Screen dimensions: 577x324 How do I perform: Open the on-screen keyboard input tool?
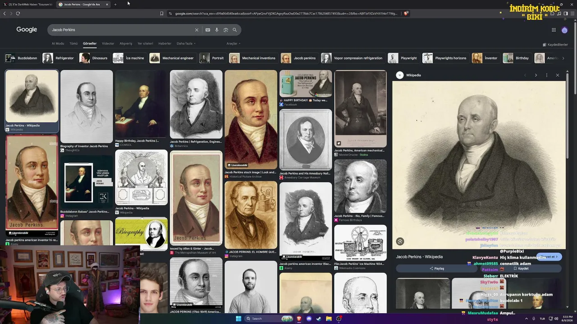(208, 30)
